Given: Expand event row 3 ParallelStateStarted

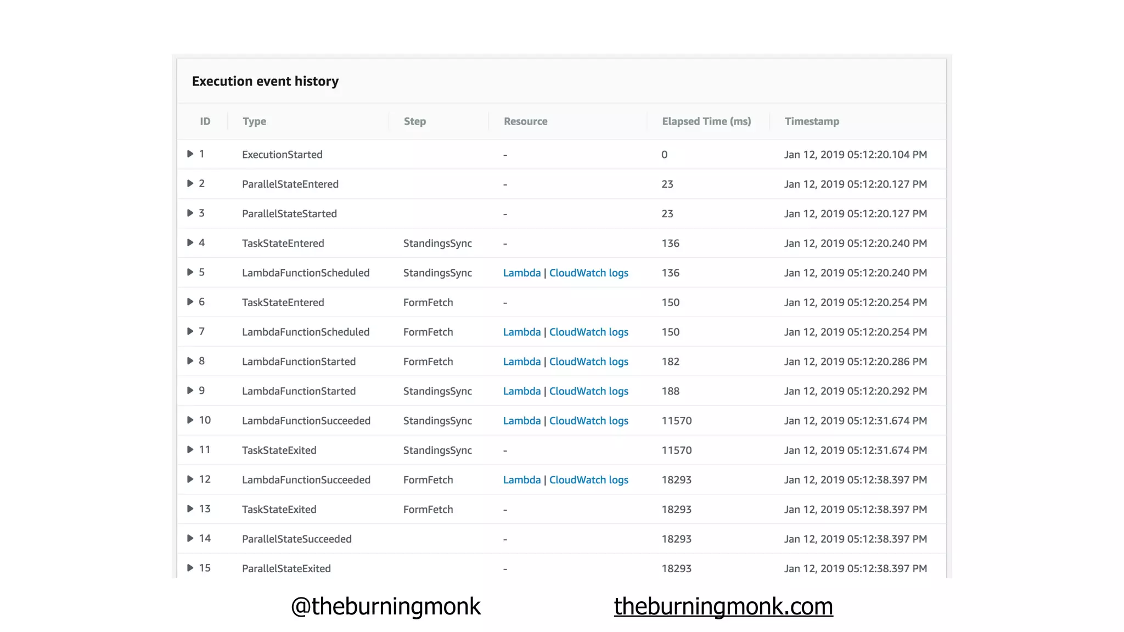Looking at the screenshot, I should click(x=190, y=213).
